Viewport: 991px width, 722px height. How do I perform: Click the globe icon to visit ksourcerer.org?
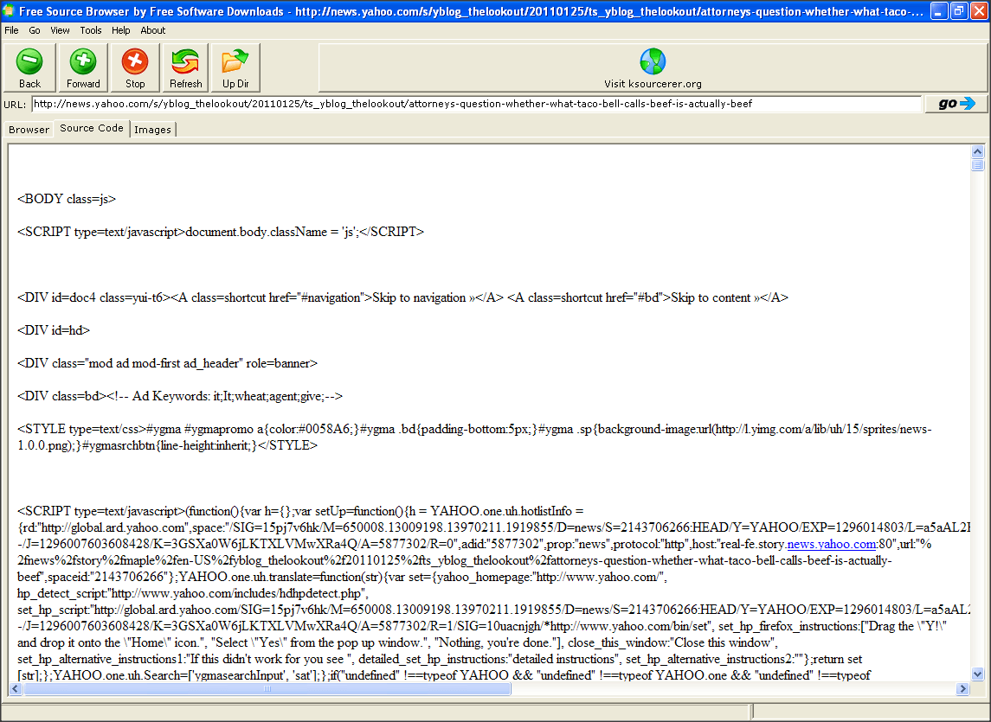tap(653, 59)
